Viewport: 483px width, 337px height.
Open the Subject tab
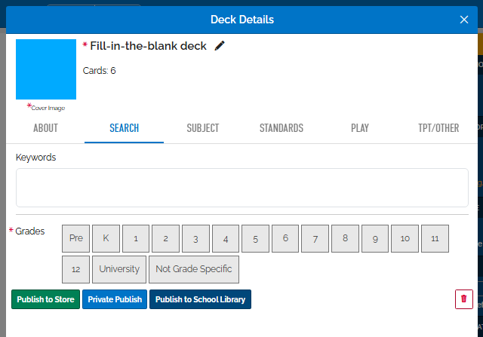(x=203, y=128)
